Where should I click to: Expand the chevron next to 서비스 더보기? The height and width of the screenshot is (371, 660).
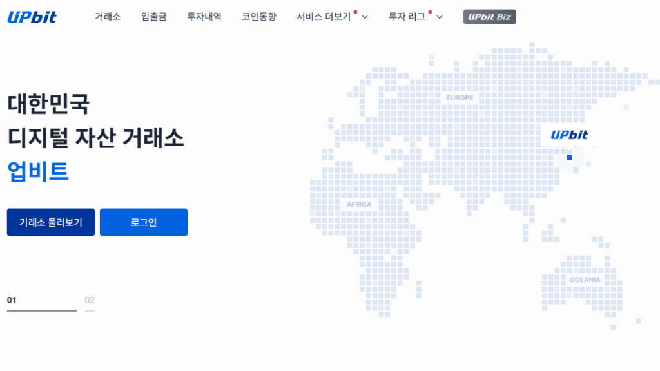365,17
